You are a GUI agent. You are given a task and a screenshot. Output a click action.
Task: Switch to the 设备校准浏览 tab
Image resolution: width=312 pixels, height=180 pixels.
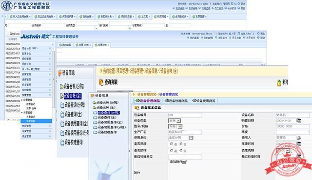point(176,101)
